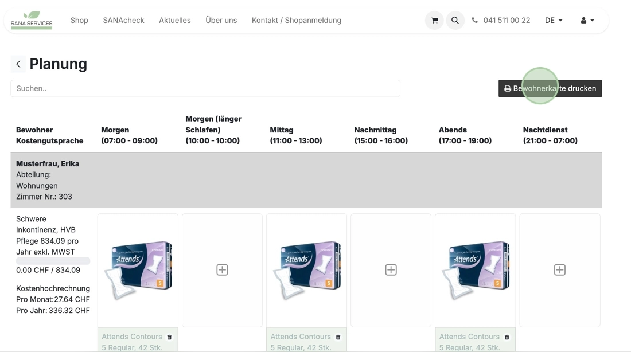The height and width of the screenshot is (352, 631).
Task: Click Bewohner Kostengutsprache column header
Action: coord(49,135)
